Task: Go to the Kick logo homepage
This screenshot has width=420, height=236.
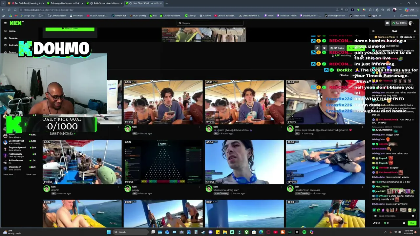Action: [x=16, y=23]
